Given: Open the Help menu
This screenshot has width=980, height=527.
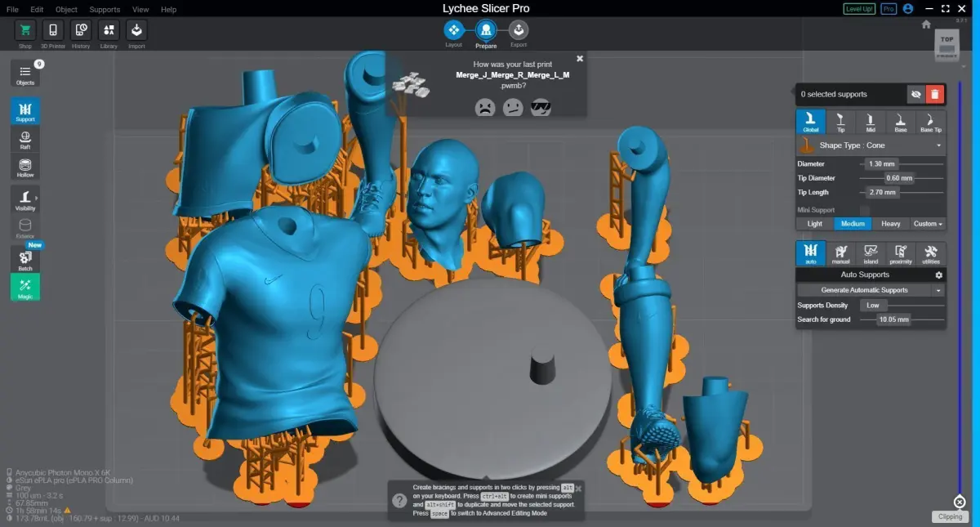Looking at the screenshot, I should point(168,9).
